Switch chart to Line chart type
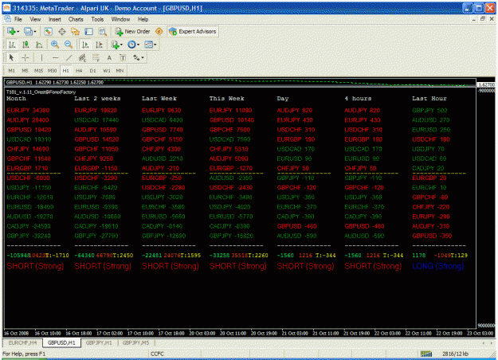 39,45
